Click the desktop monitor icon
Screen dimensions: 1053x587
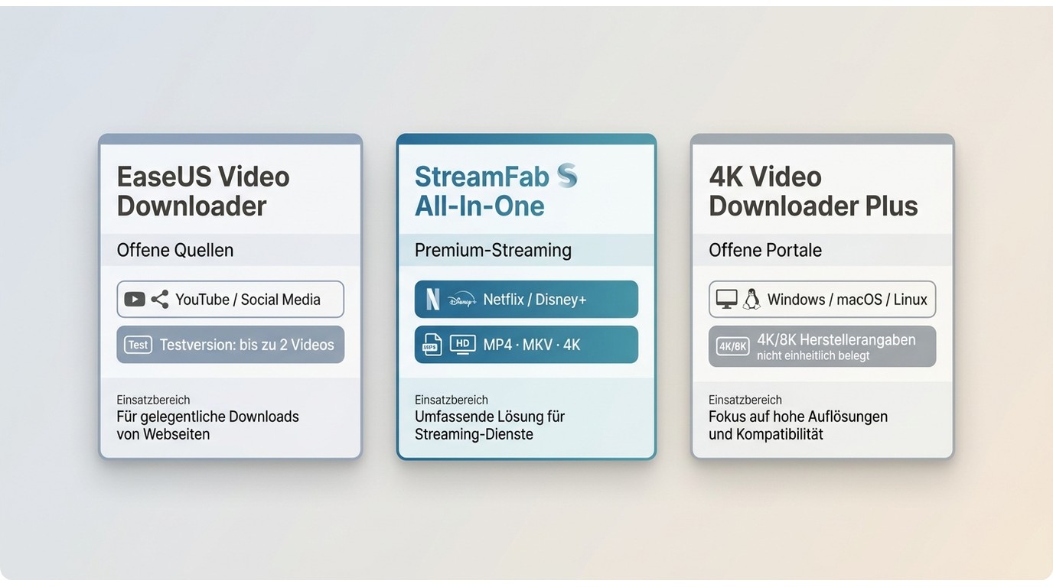pyautogui.click(x=727, y=300)
